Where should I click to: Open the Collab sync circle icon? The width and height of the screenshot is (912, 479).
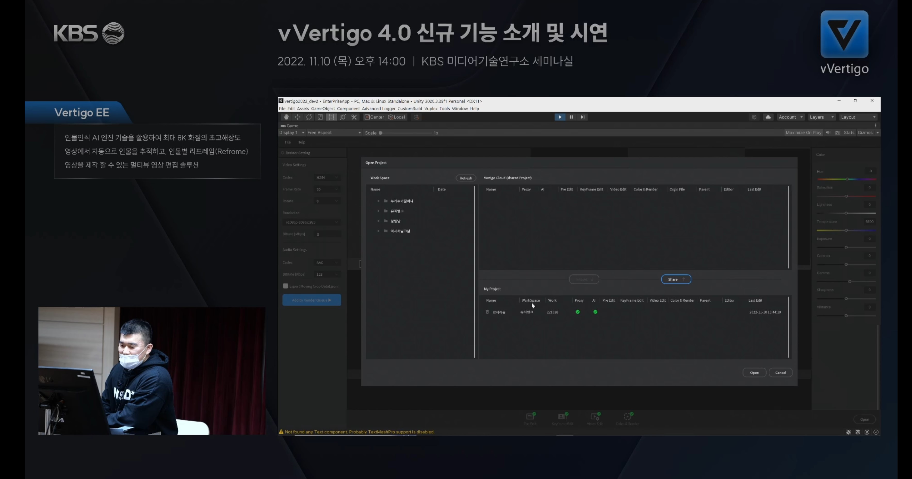click(x=754, y=117)
